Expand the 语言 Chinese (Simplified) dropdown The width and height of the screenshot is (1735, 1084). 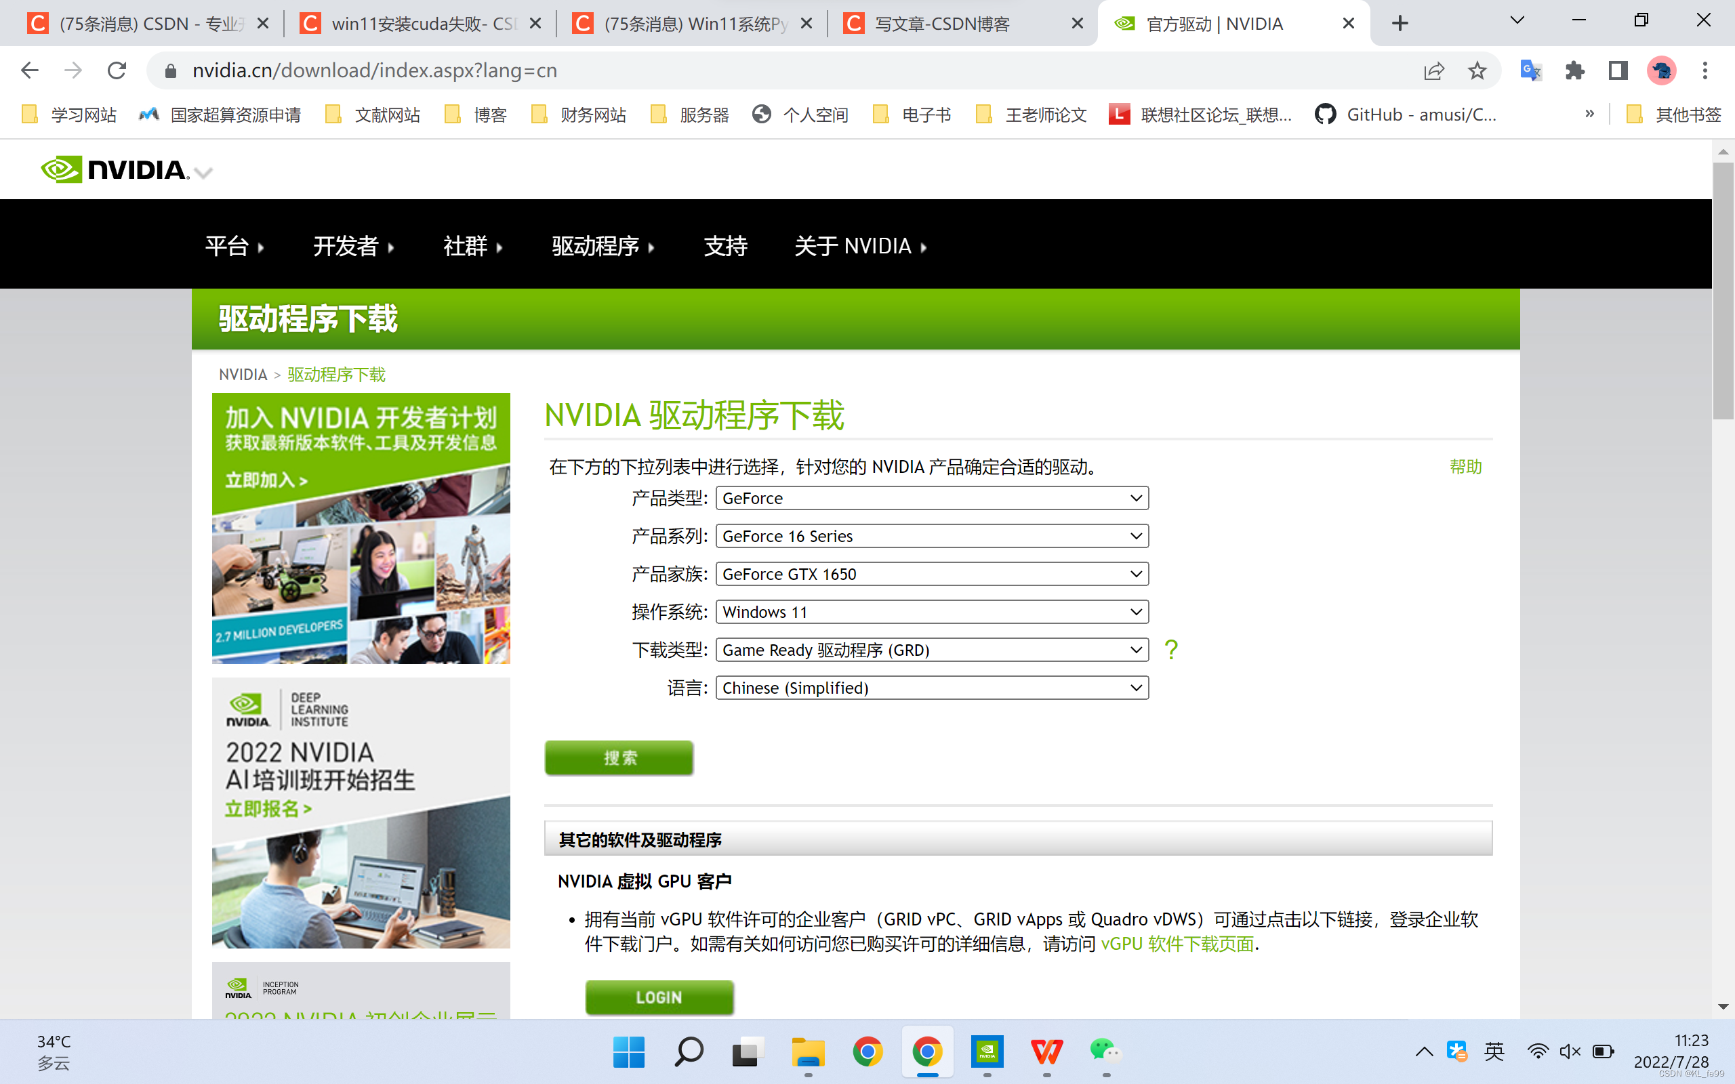tap(931, 688)
